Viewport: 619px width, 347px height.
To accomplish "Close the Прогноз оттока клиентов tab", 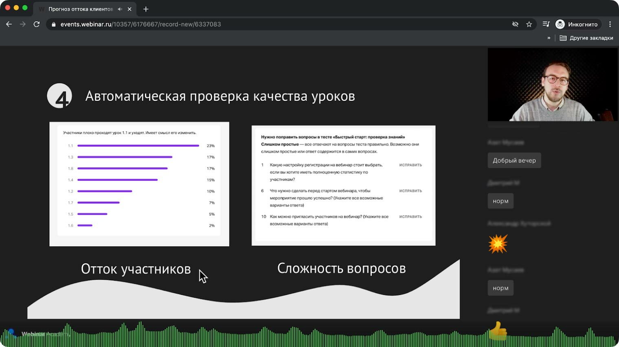I will [130, 9].
